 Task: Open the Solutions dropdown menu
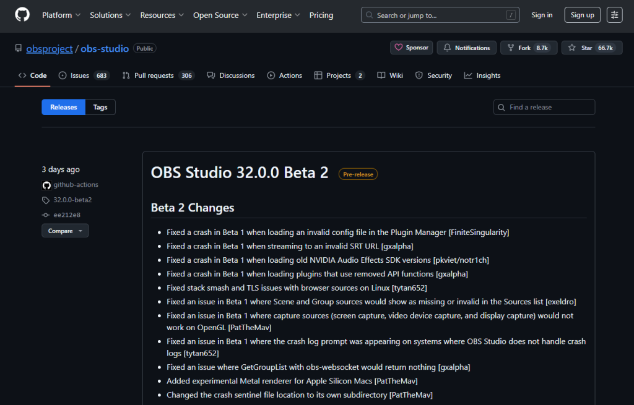(110, 15)
